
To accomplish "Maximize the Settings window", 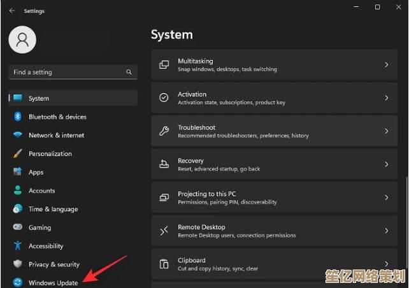I will click(x=377, y=7).
